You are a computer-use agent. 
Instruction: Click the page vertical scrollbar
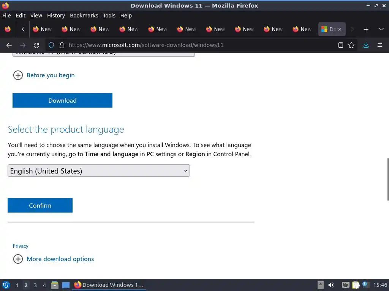click(x=388, y=179)
